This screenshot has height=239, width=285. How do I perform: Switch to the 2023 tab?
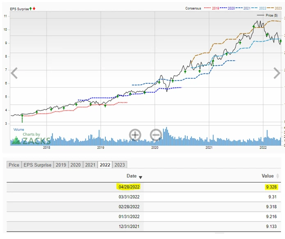(x=120, y=165)
